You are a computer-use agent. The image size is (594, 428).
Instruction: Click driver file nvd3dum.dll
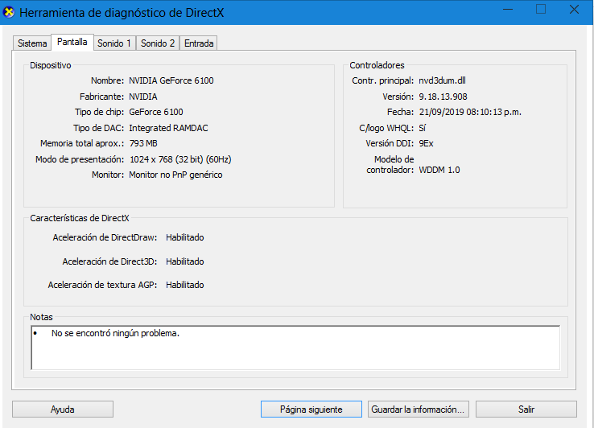pos(442,80)
